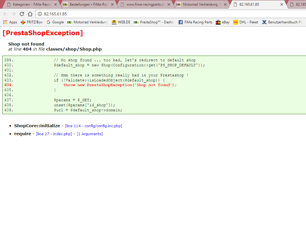
Task: Close the active 82.165.61.85 tab
Action: pyautogui.click(x=281, y=4)
